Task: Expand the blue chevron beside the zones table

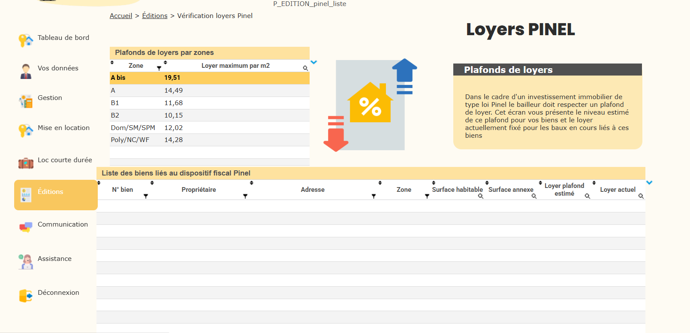Action: 313,62
